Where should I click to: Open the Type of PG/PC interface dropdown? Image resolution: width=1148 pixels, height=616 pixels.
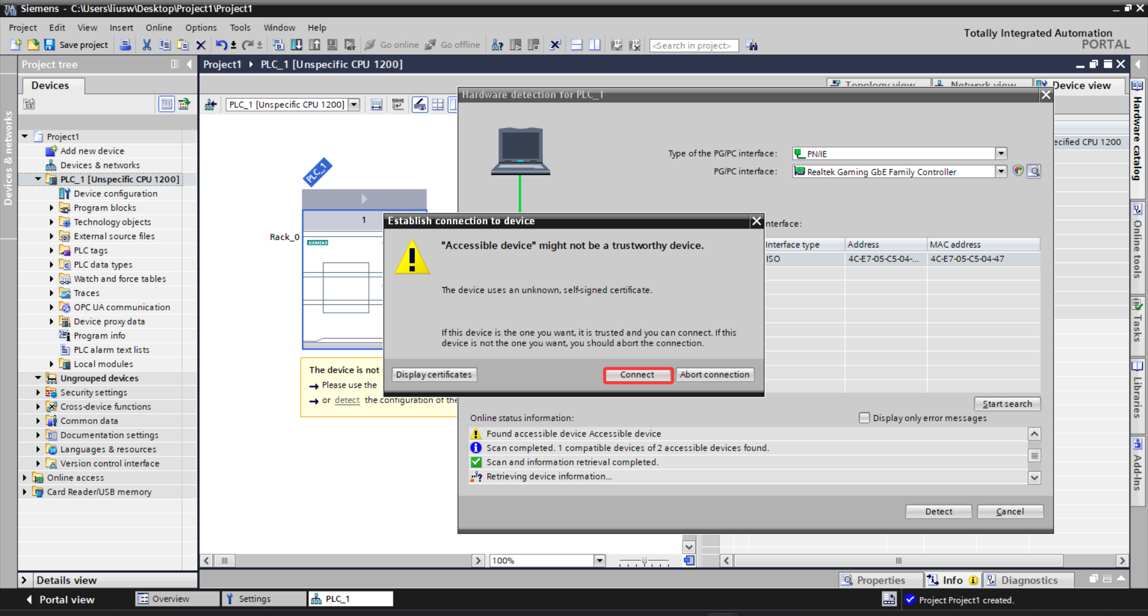(1001, 154)
